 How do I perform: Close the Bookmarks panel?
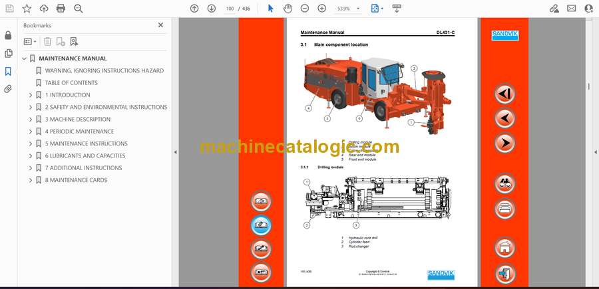[x=160, y=25]
